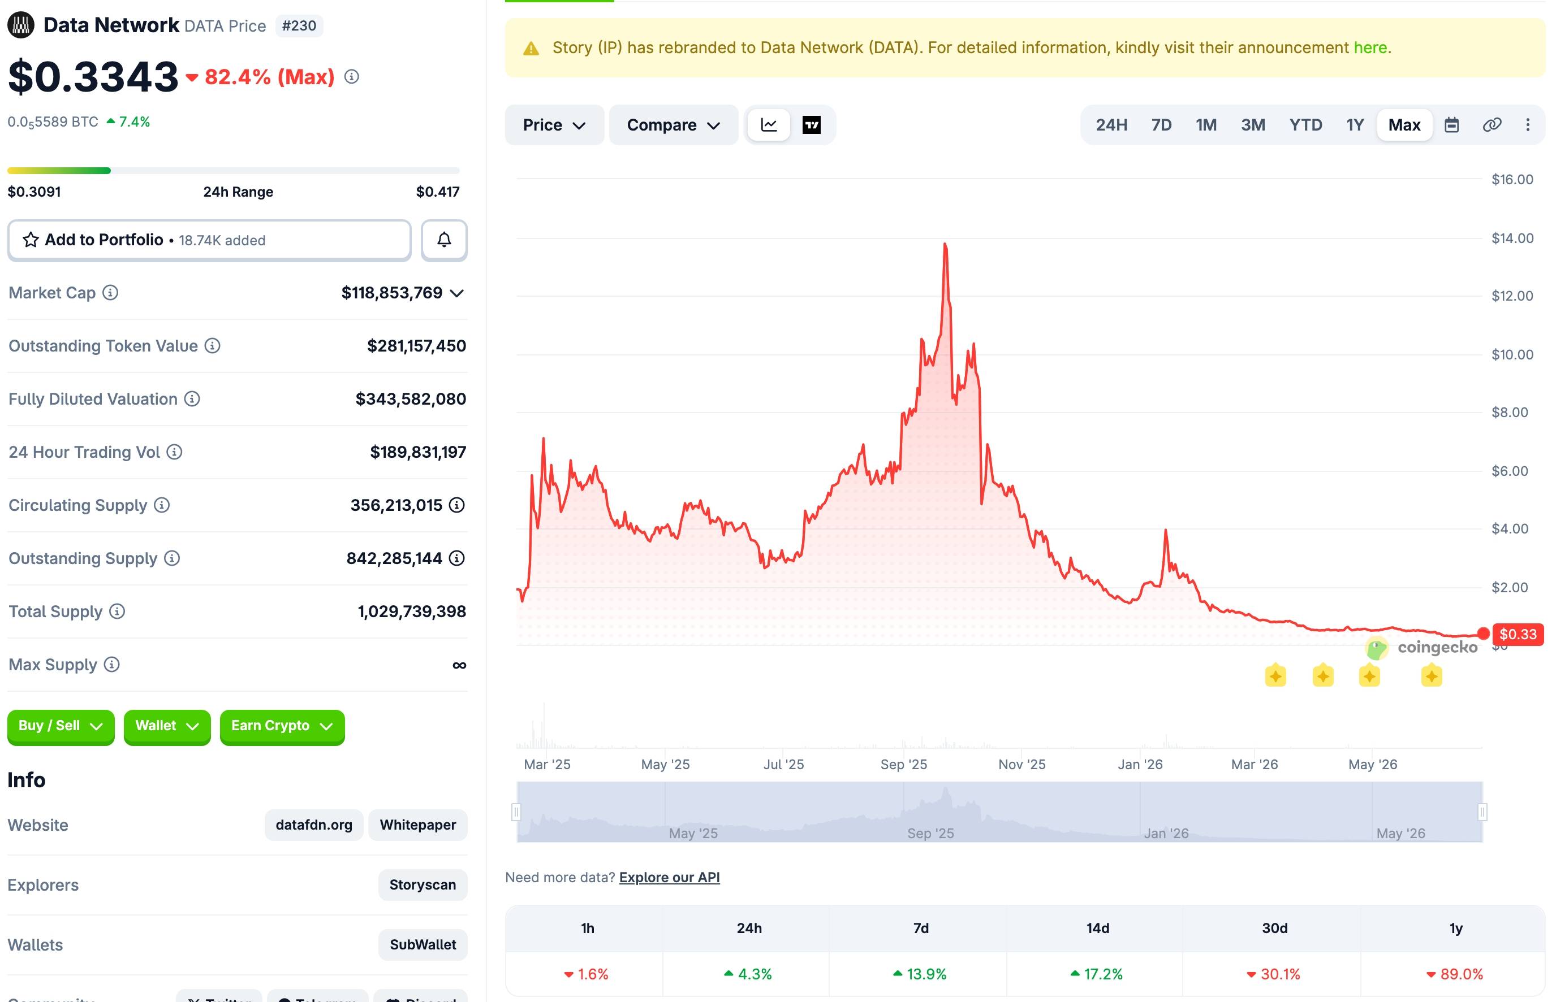This screenshot has width=1556, height=1002.
Task: Open info icon beside 356,213,015 value
Action: pyautogui.click(x=457, y=505)
